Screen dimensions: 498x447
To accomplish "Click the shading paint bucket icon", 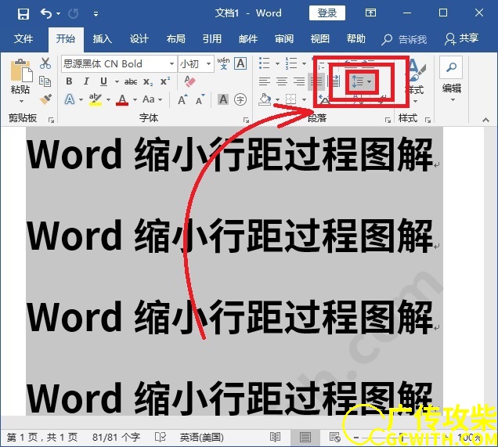I will pyautogui.click(x=265, y=99).
